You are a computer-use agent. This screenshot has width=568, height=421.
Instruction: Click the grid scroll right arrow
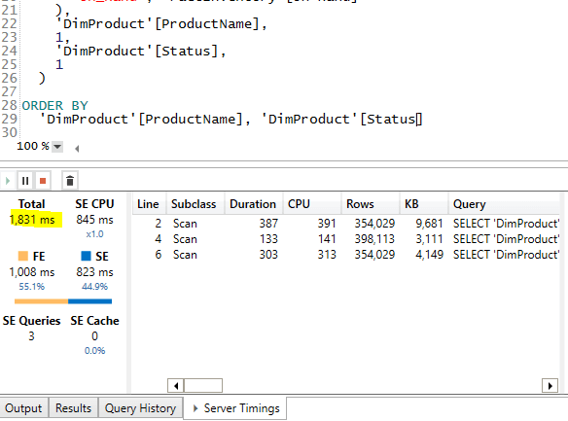coord(550,386)
